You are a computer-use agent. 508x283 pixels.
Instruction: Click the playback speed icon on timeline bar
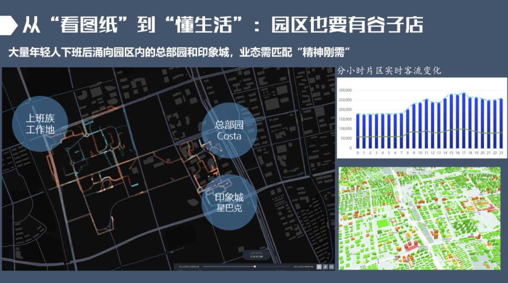click(x=325, y=267)
